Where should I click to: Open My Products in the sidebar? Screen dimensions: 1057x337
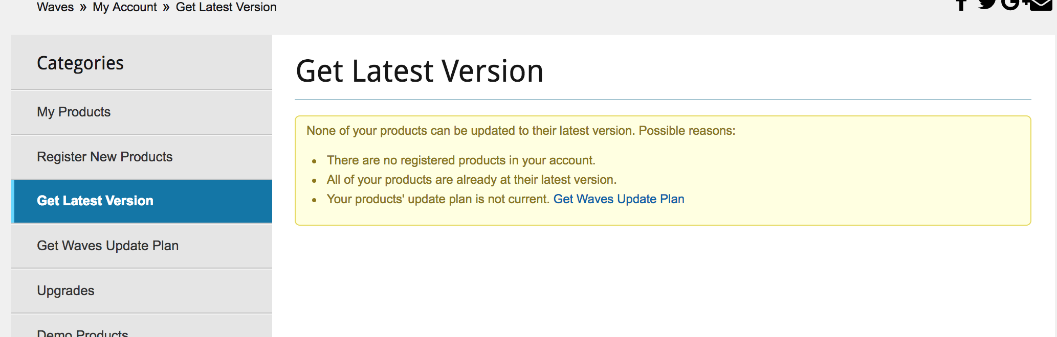tap(74, 112)
